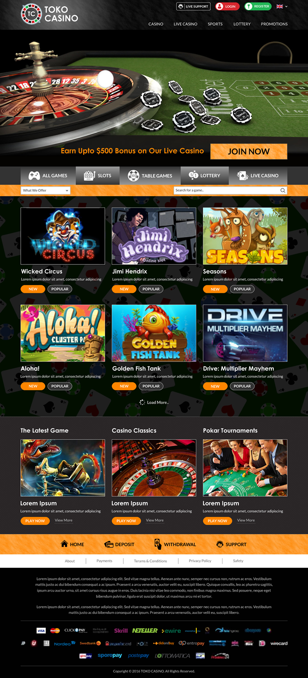Click the search magnifier icon
The width and height of the screenshot is (308, 678).
tap(283, 190)
